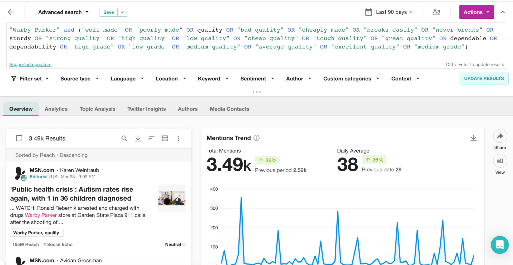Click the highlighted 'Warby Parker' text in snippet
This screenshot has height=265, width=513.
click(x=41, y=215)
